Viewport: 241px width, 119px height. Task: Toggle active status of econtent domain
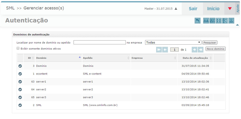[x=20, y=74]
